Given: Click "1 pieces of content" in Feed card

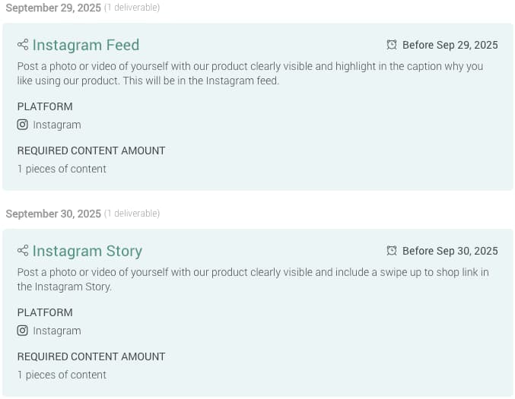Looking at the screenshot, I should [x=62, y=169].
